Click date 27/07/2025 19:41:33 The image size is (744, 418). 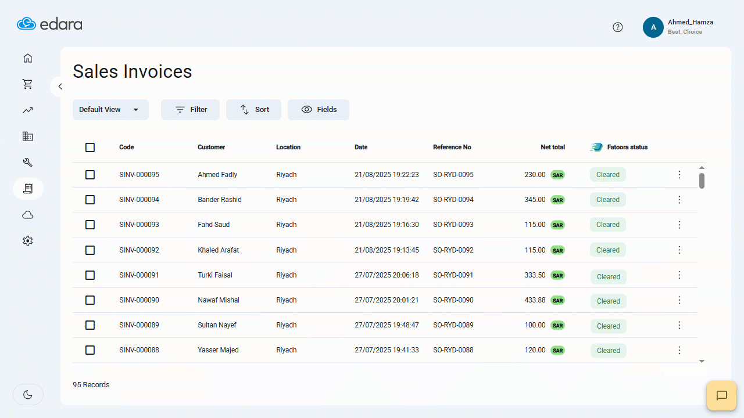coord(387,350)
